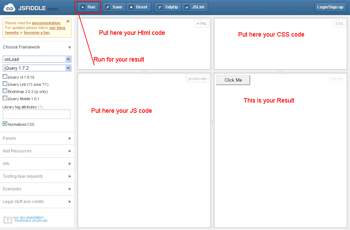
Task: Run the fiddle with the Run button
Action: pos(88,7)
